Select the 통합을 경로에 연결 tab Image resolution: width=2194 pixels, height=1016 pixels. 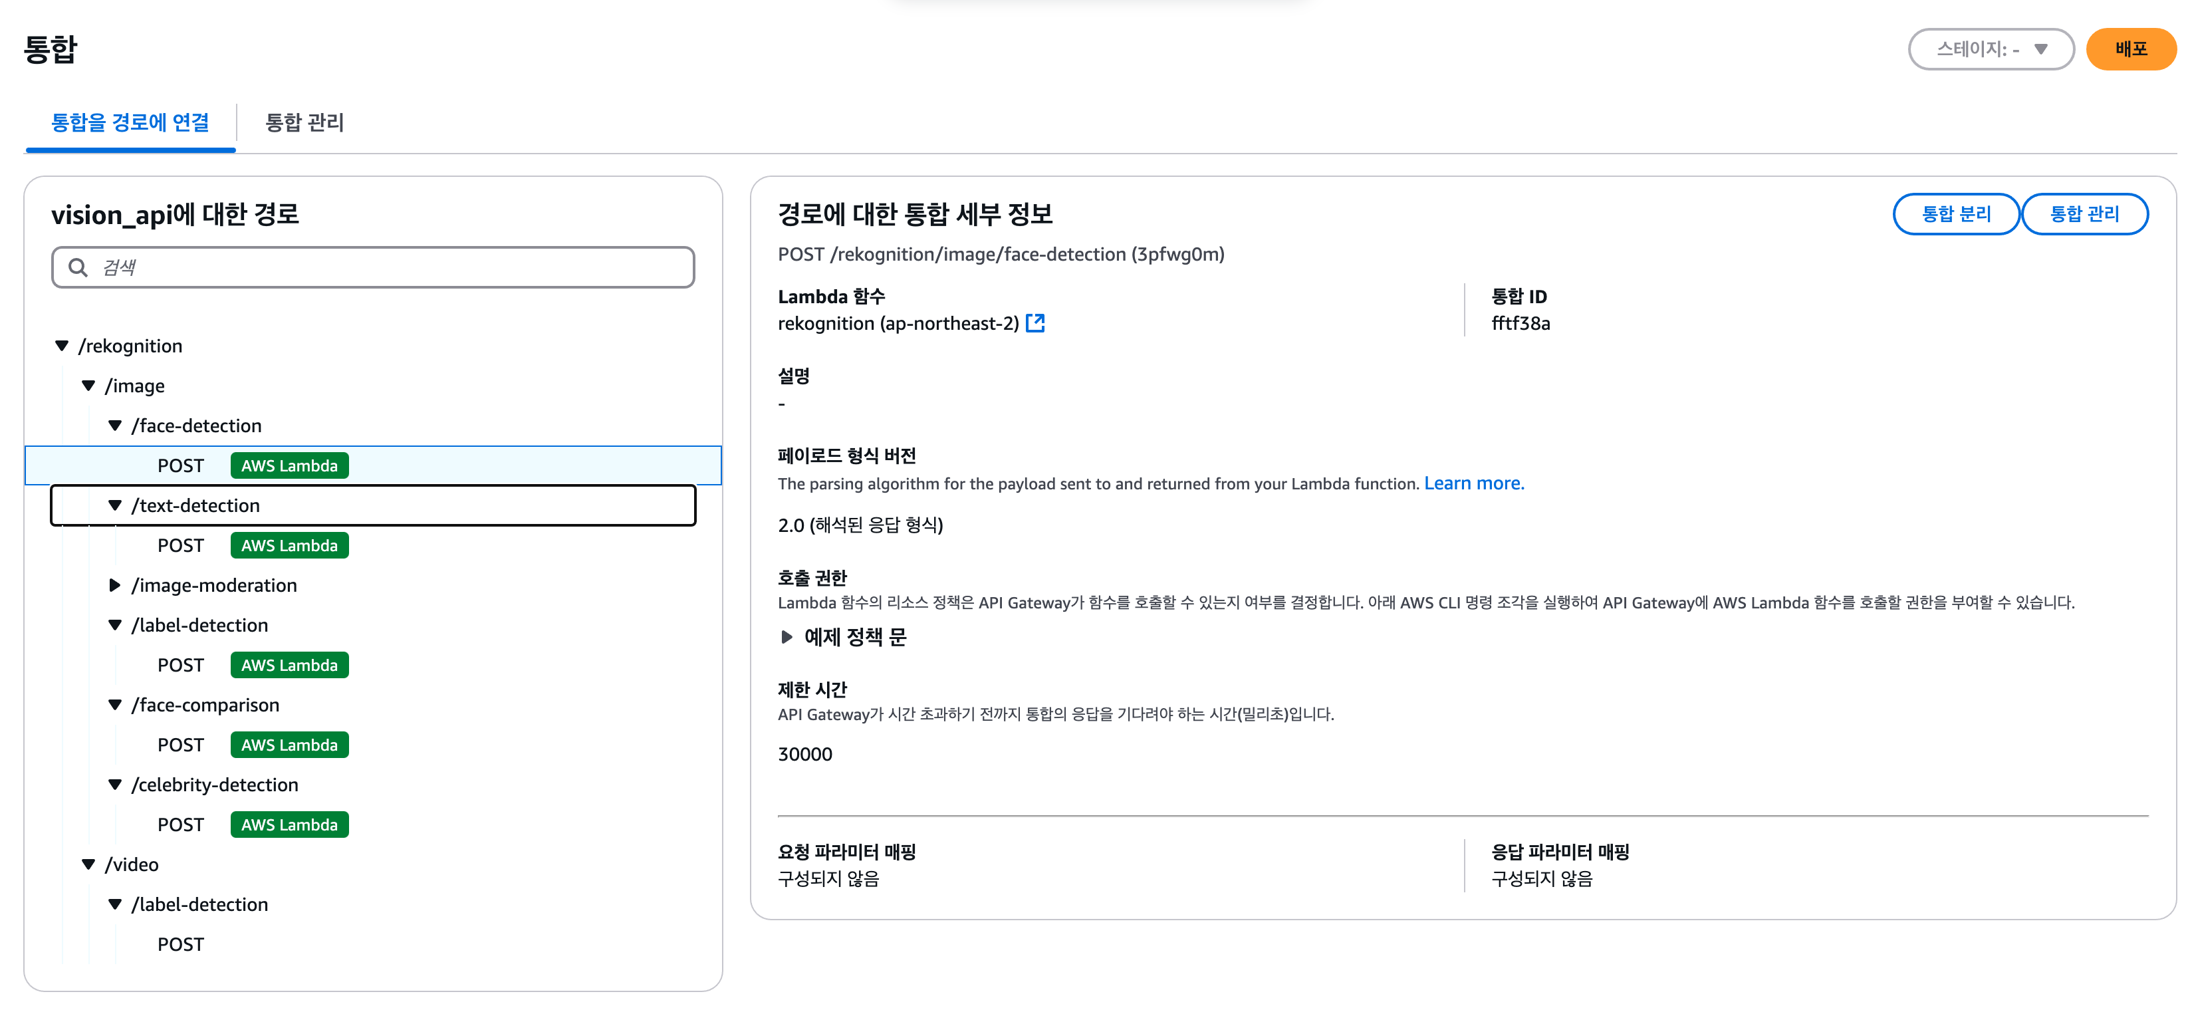coord(130,122)
